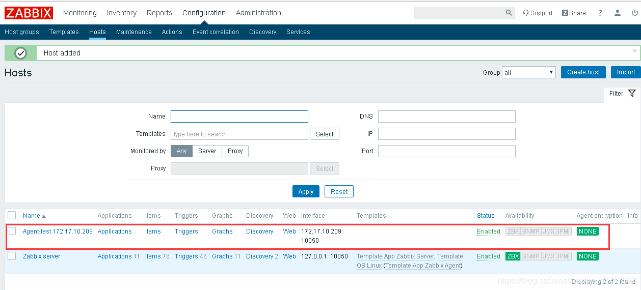Click IPMI badge in Zabbix server row
Viewport: 641px width, 290px height.
[564, 256]
